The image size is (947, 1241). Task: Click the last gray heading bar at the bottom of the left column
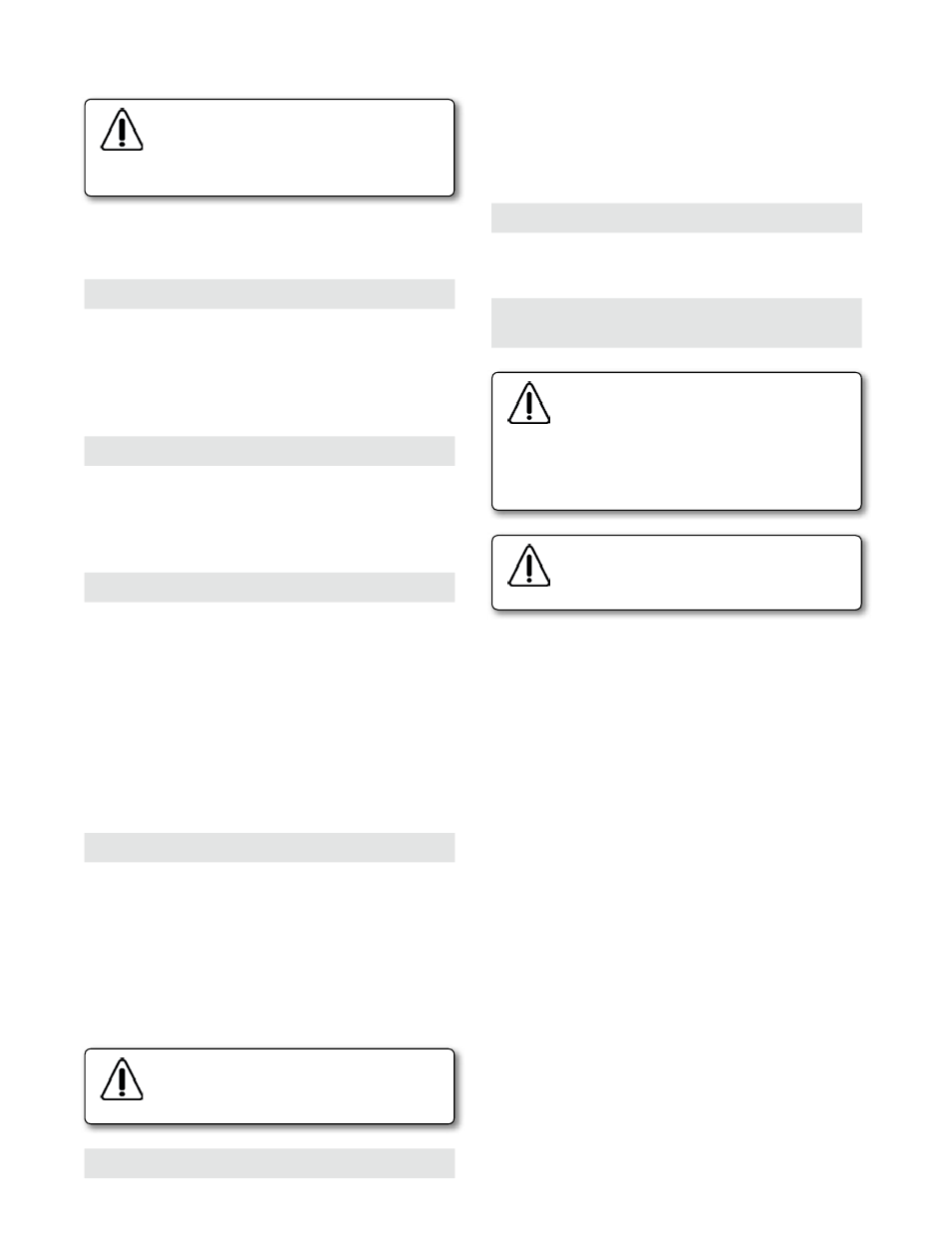click(x=269, y=1163)
